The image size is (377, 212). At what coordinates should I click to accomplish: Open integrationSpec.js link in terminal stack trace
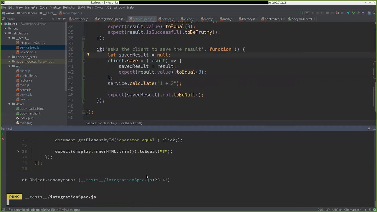coord(117,180)
